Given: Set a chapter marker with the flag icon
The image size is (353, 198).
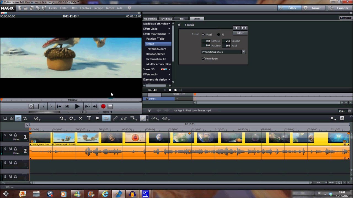Looking at the screenshot, I should click(97, 118).
